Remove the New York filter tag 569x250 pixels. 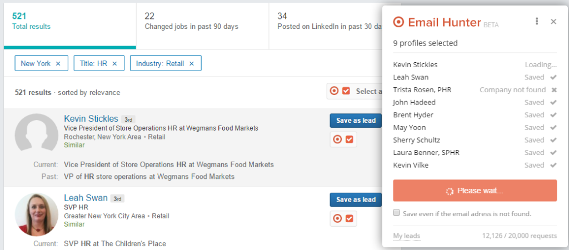click(58, 63)
